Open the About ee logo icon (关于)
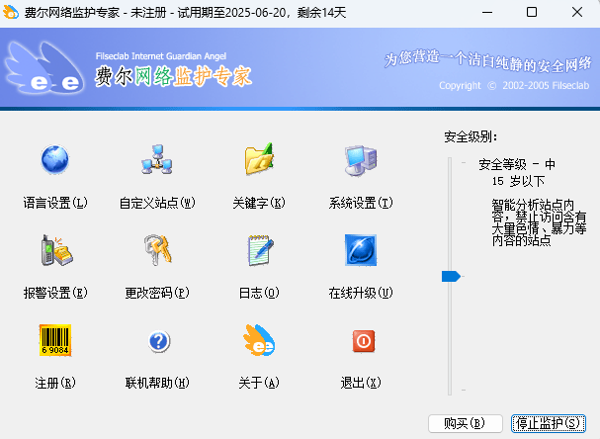Viewport: 600px width, 439px height. [x=259, y=340]
